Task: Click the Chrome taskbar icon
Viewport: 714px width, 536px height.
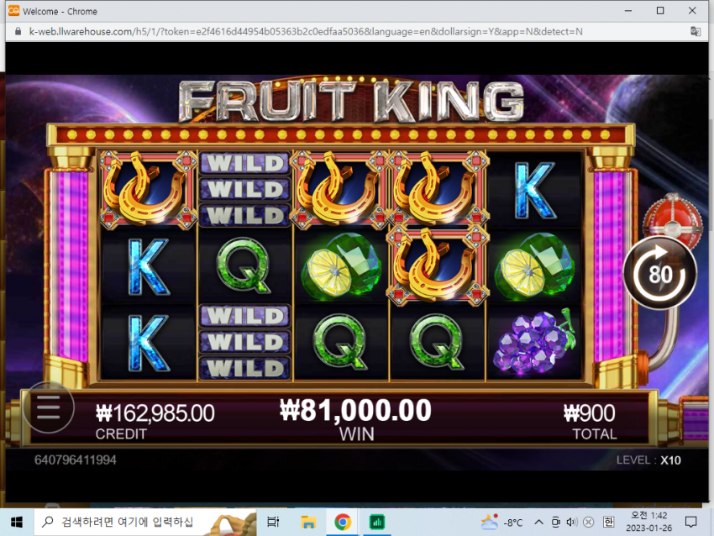Action: click(x=343, y=522)
